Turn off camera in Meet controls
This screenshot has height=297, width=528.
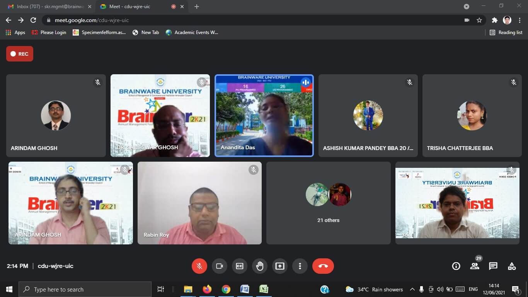(x=220, y=266)
